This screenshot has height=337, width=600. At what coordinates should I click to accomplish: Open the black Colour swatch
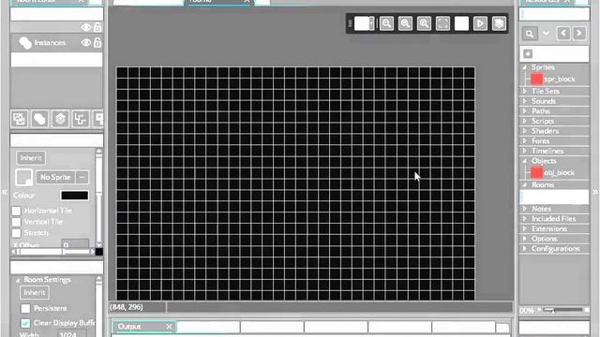pos(75,196)
